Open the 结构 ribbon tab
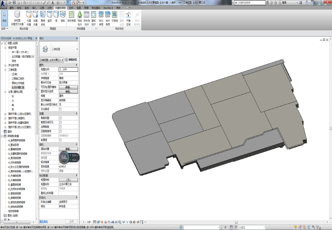 (19, 8)
